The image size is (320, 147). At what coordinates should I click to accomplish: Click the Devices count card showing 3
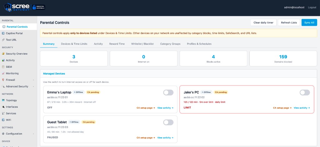point(74,58)
